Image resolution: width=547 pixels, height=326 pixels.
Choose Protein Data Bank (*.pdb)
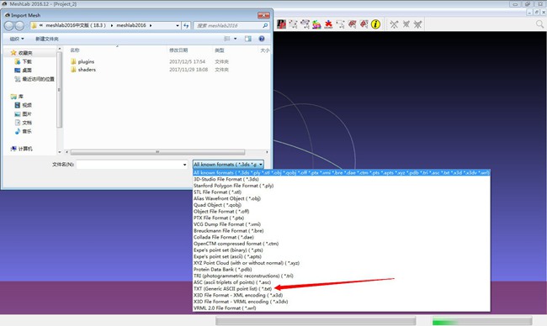(x=342, y=269)
